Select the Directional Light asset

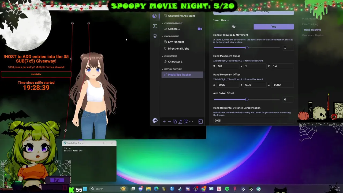point(182,49)
